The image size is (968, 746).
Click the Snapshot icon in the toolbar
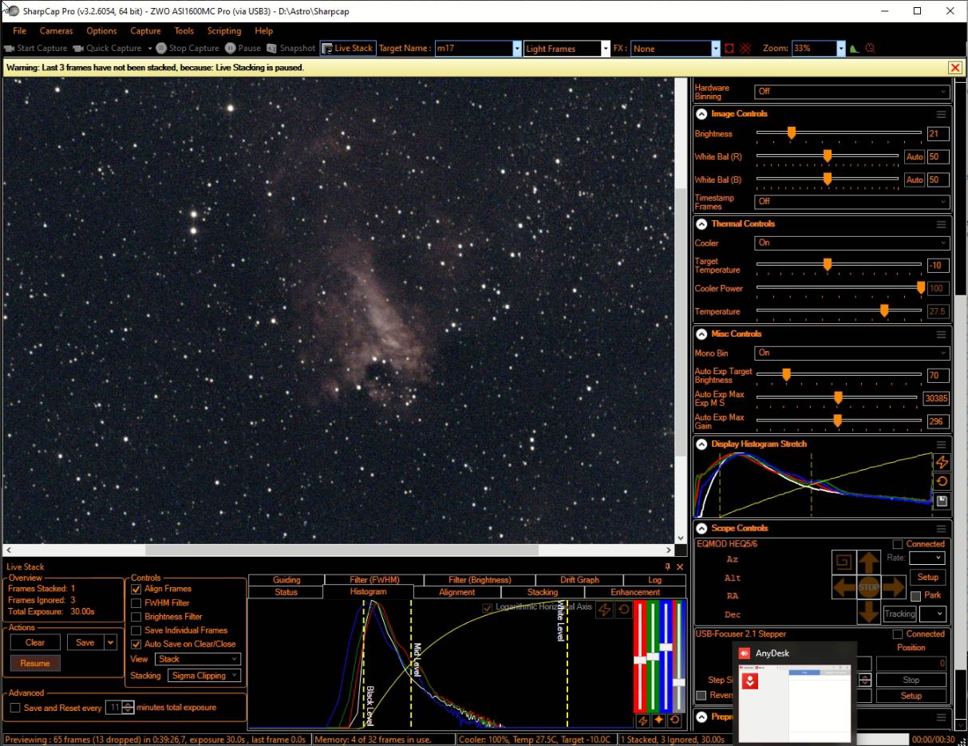click(x=273, y=48)
